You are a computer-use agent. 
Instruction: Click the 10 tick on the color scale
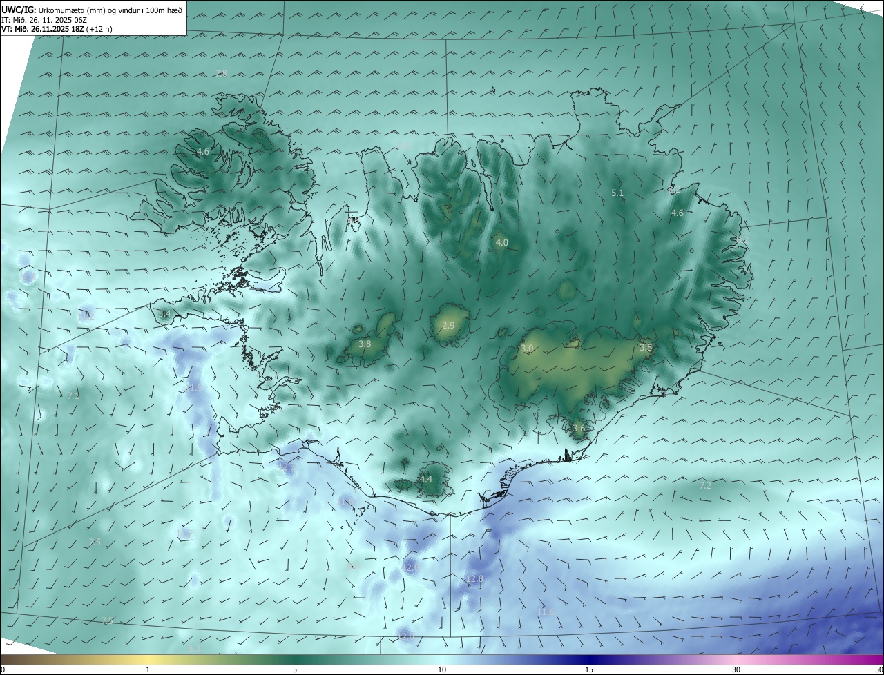[x=442, y=669]
